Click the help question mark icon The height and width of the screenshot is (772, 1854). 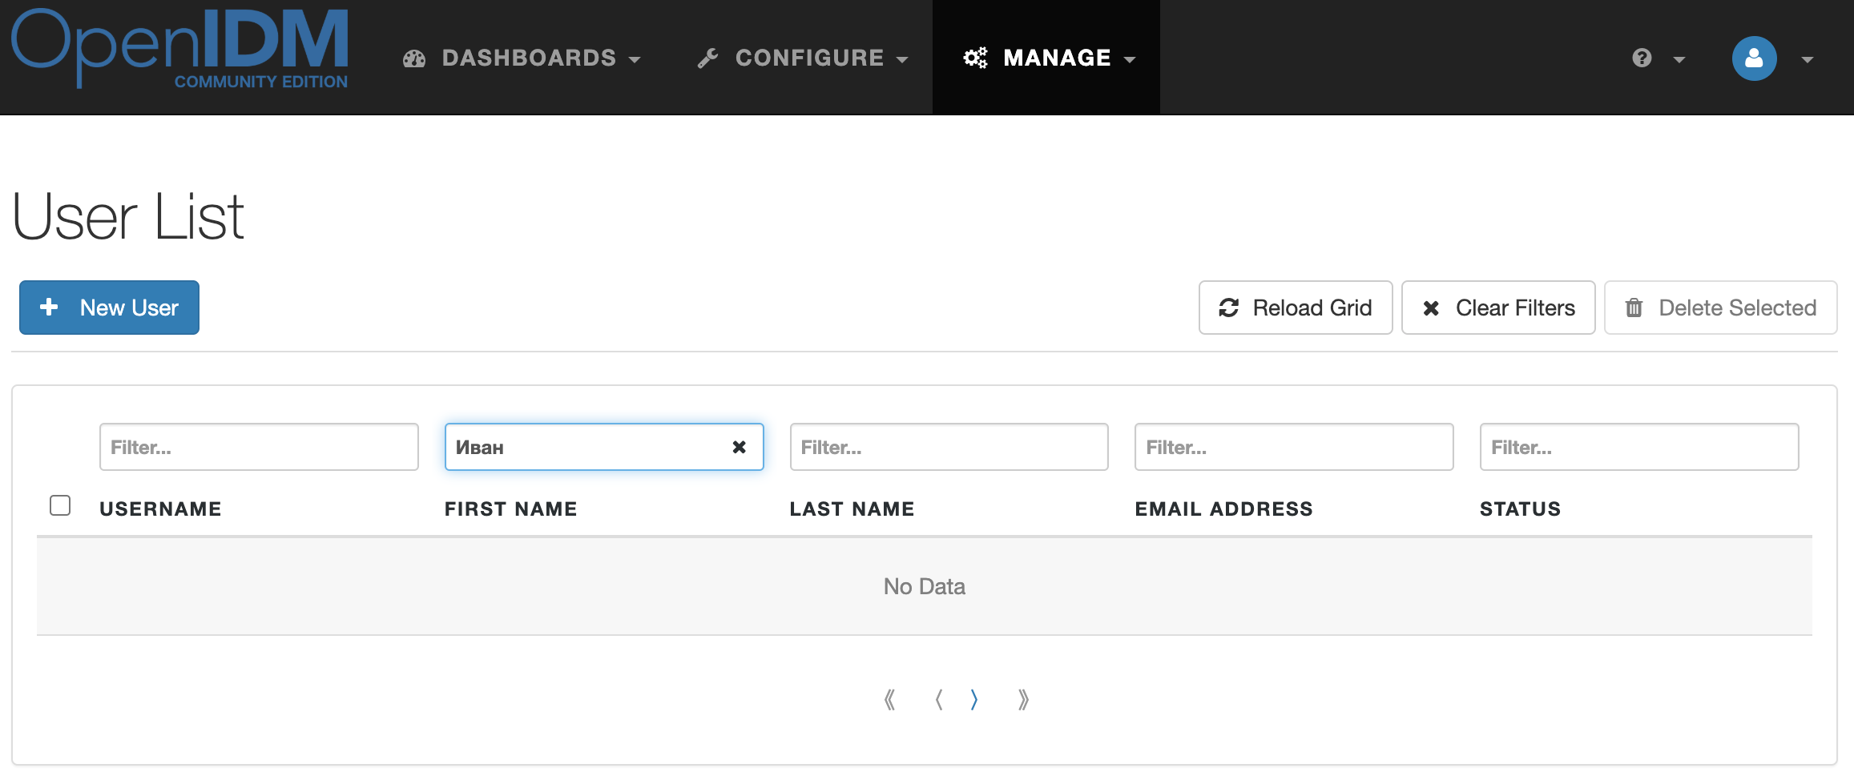[x=1642, y=58]
